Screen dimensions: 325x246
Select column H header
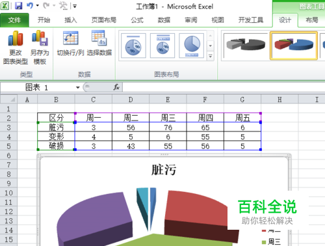[279, 100]
